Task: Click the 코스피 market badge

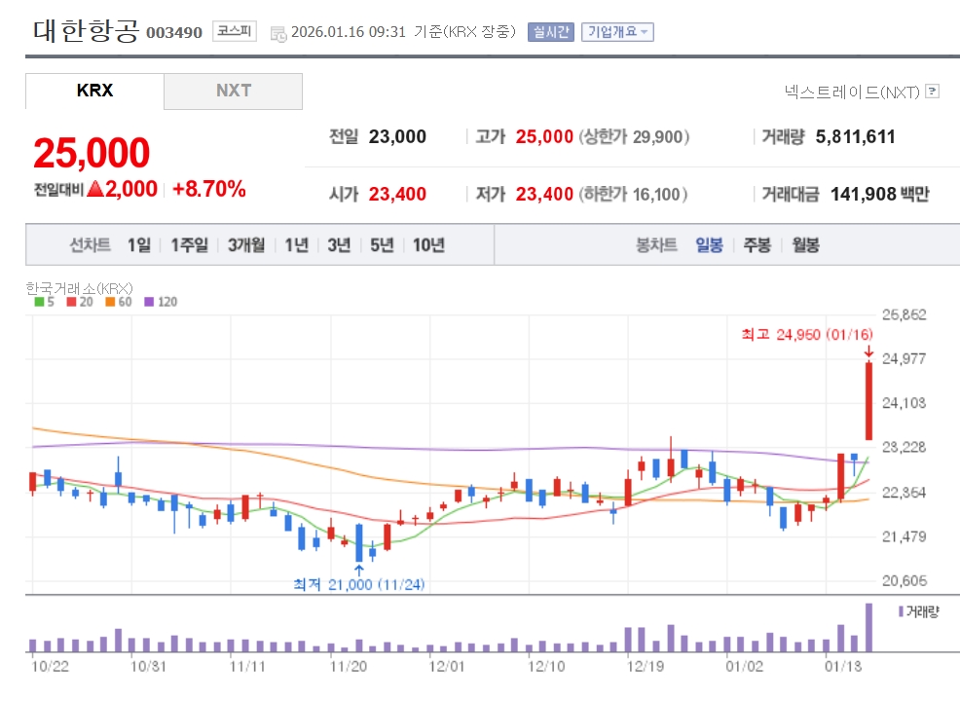Action: pos(234,32)
